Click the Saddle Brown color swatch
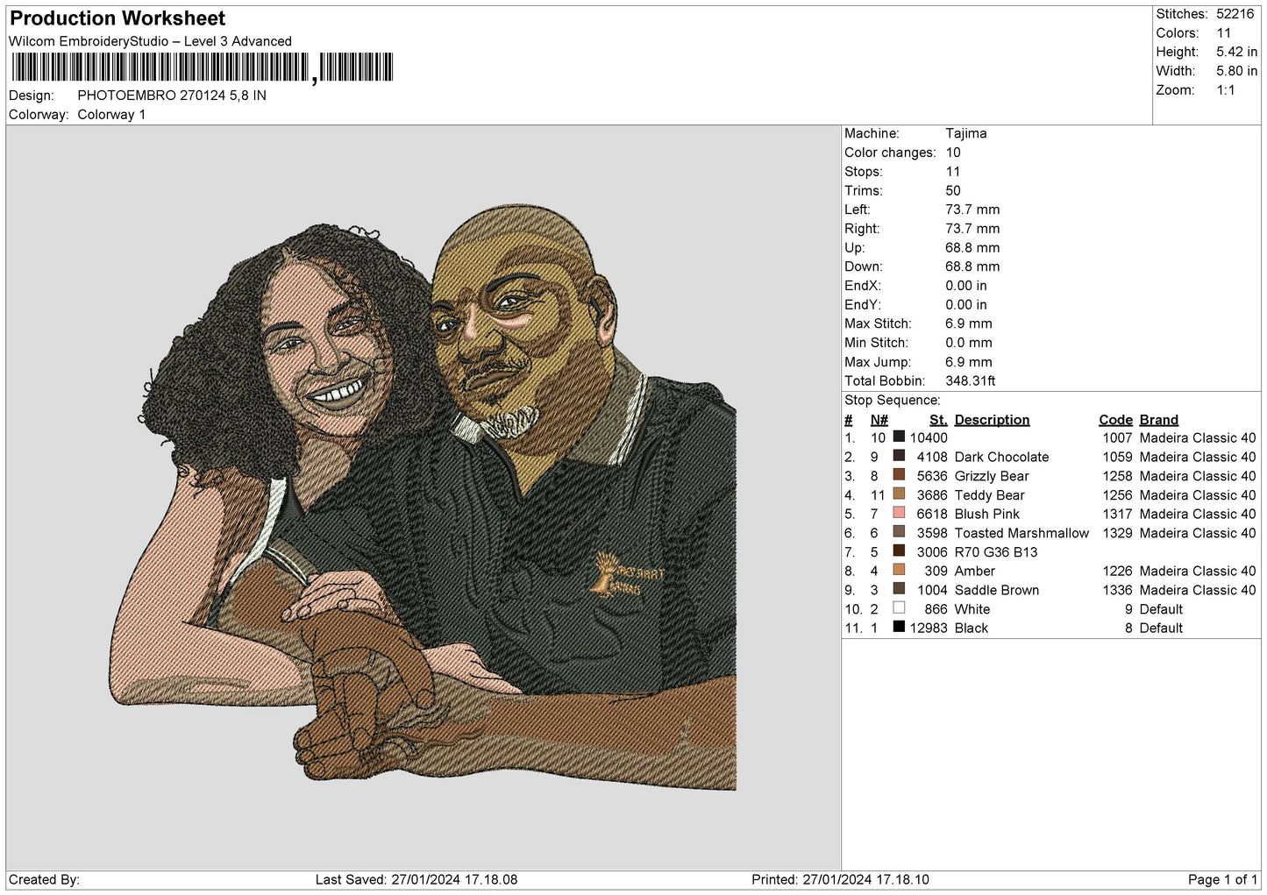 click(x=899, y=589)
